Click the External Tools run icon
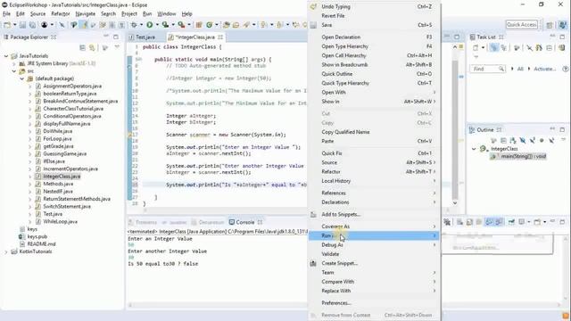This screenshot has width=571, height=321. tap(181, 25)
